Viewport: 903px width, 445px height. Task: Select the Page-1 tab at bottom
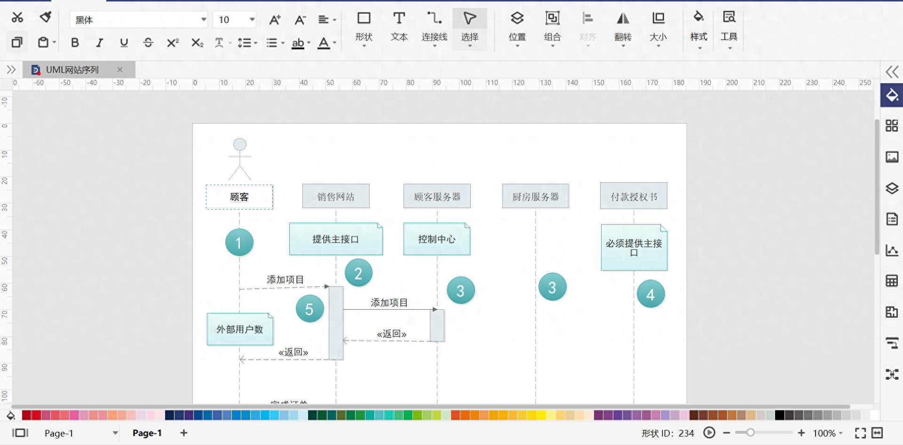click(x=147, y=433)
